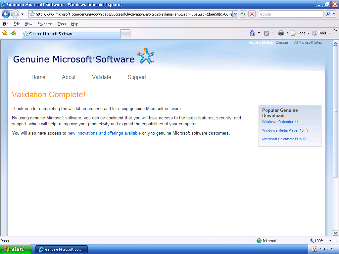339x254 pixels.
Task: Click the Done status bar text
Action: tap(5, 241)
